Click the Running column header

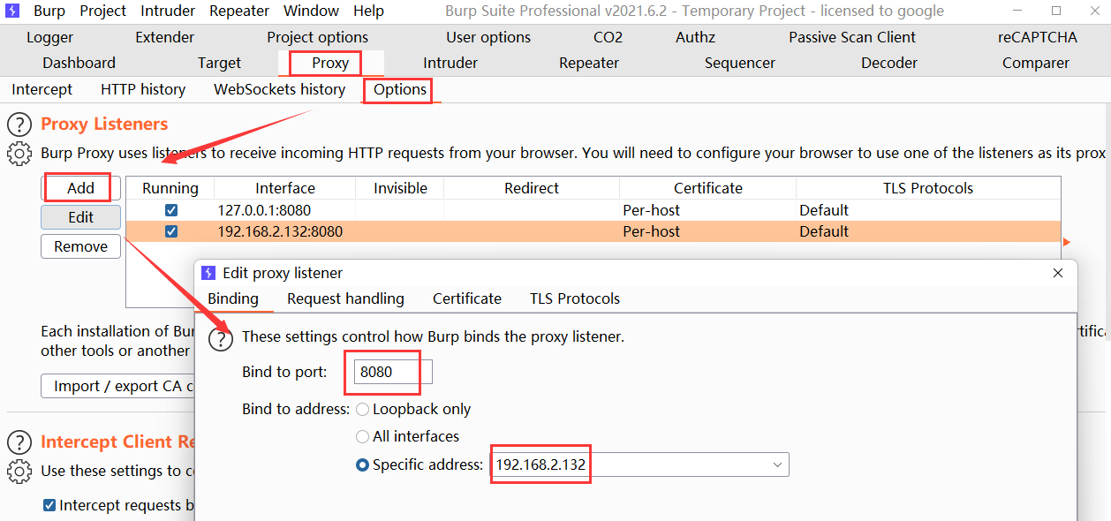170,188
